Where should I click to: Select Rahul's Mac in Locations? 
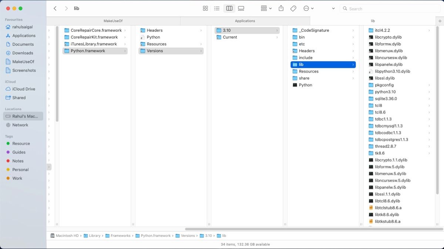23,116
